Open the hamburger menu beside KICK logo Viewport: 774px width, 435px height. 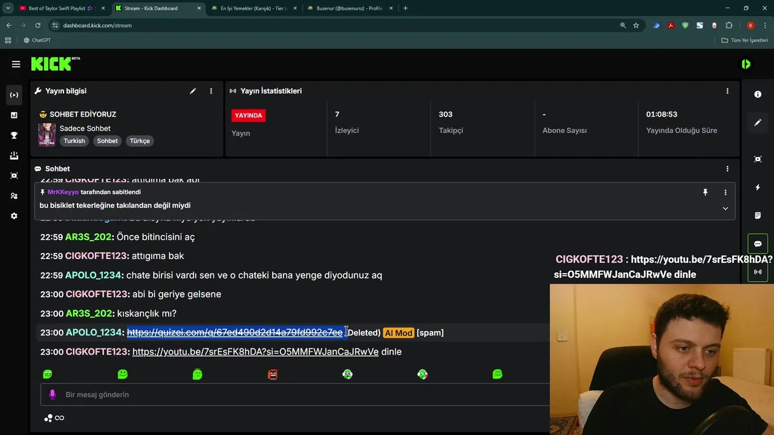(16, 64)
